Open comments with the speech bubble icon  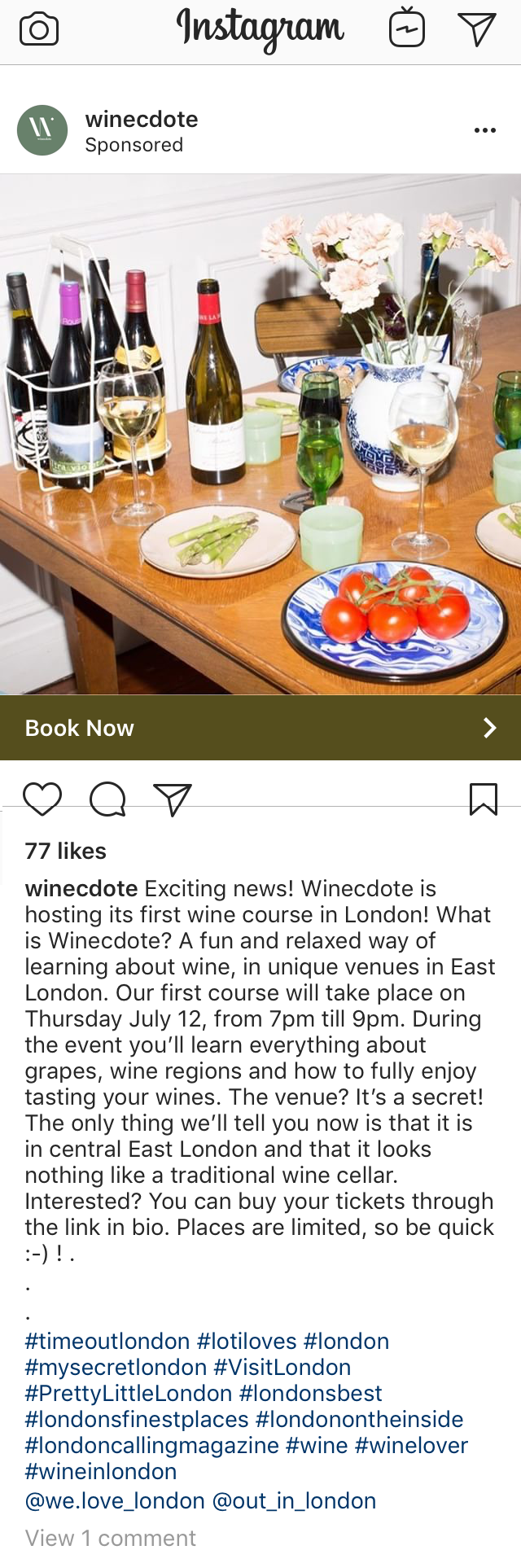[x=107, y=799]
